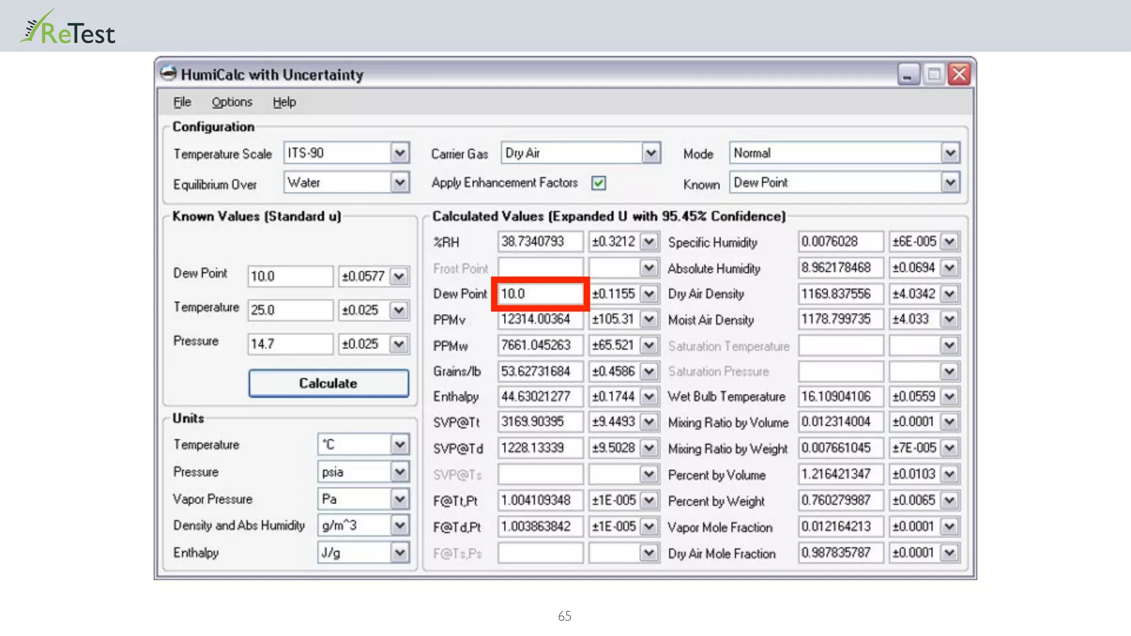Open the Mode Normal dropdown
This screenshot has width=1131, height=636.
click(950, 153)
